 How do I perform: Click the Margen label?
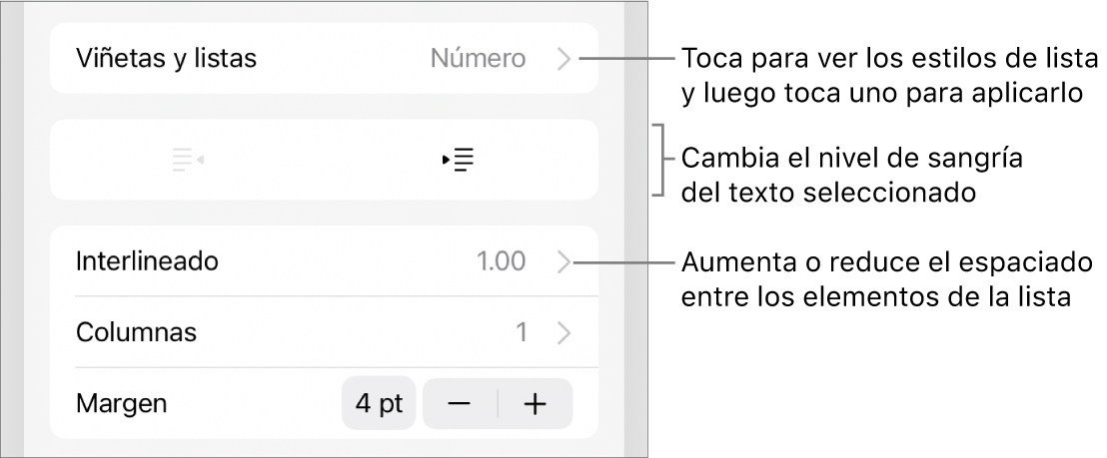[121, 404]
